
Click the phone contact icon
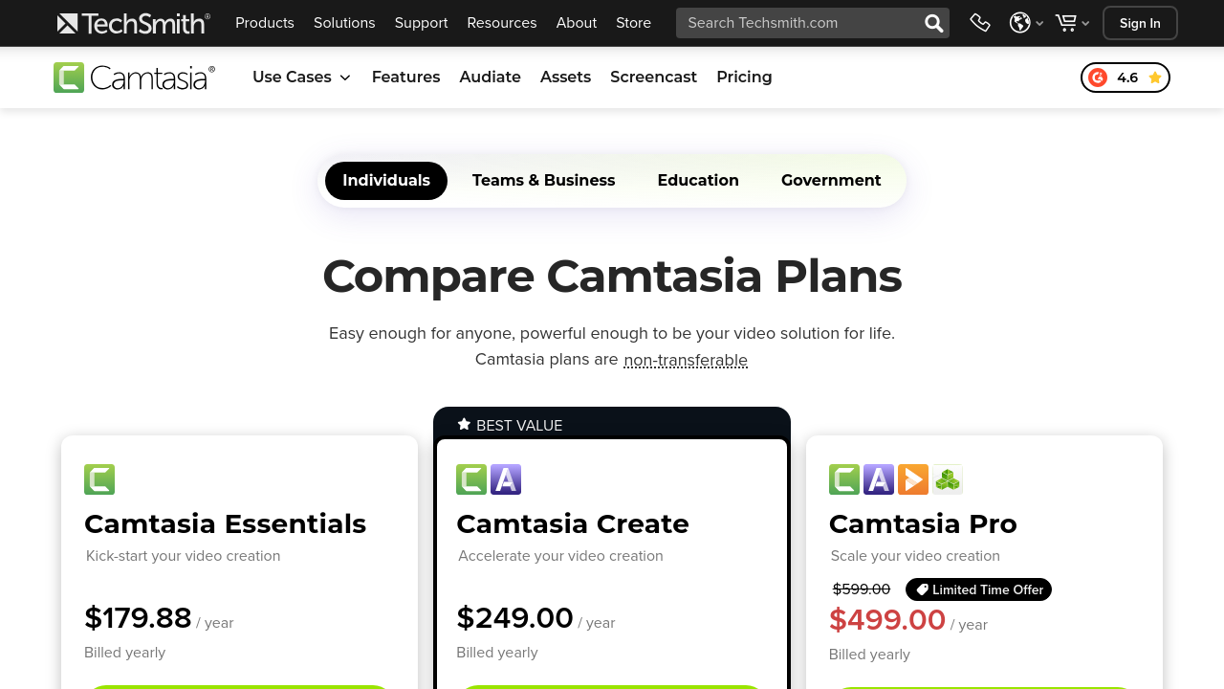tap(980, 23)
